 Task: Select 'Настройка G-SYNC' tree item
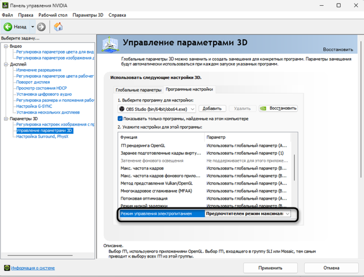34,106
